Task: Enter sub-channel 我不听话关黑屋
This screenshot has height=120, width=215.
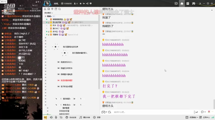Action: pos(66,86)
